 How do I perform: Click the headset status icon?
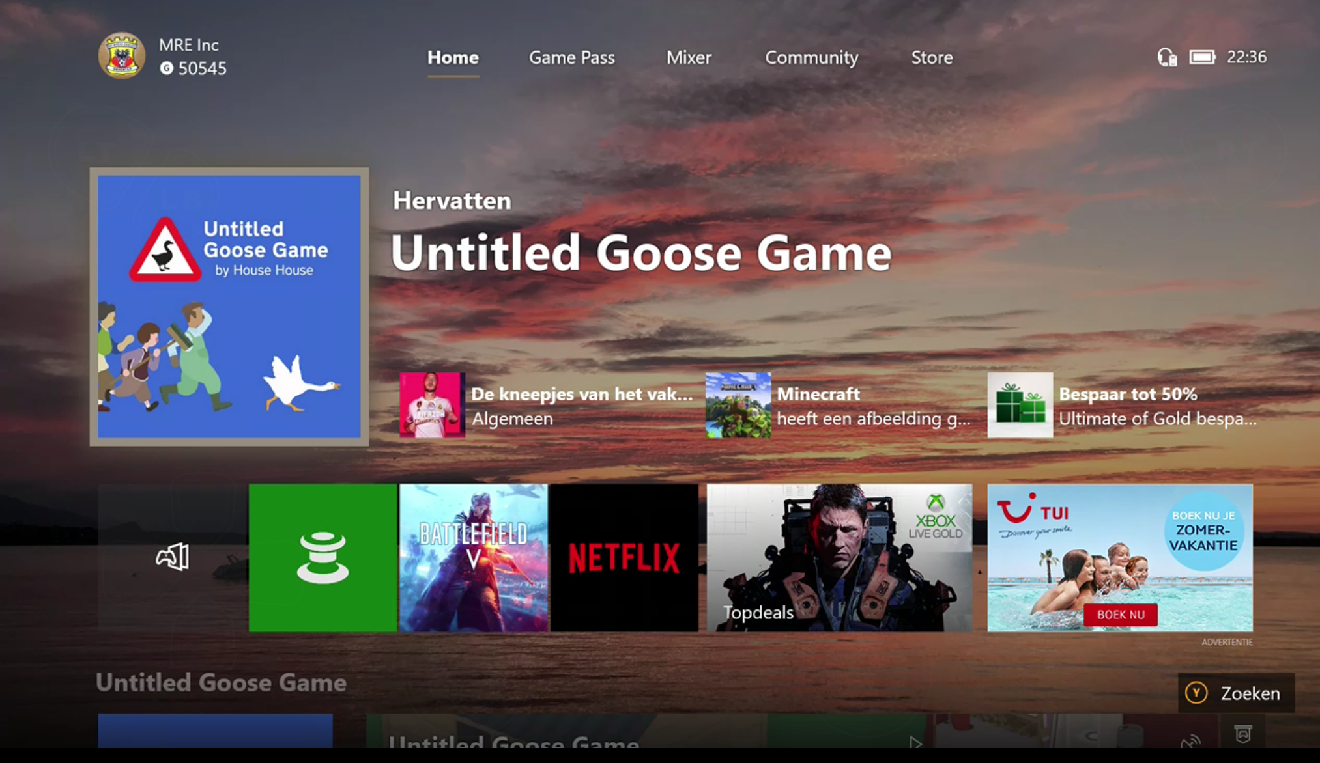(x=1166, y=57)
